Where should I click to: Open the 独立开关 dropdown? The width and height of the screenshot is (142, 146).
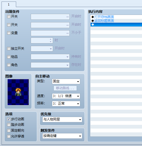[x=42, y=49]
